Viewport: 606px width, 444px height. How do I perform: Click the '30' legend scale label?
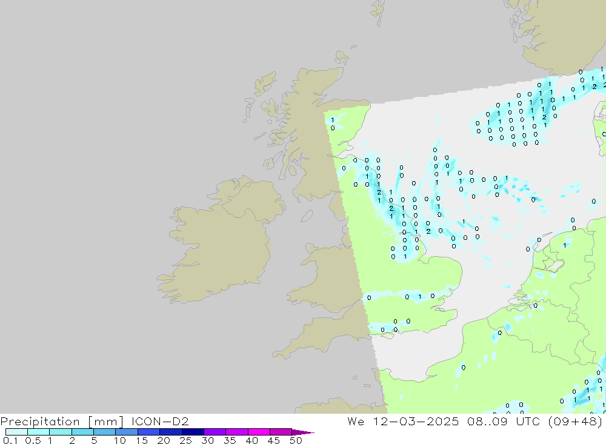coord(207,440)
